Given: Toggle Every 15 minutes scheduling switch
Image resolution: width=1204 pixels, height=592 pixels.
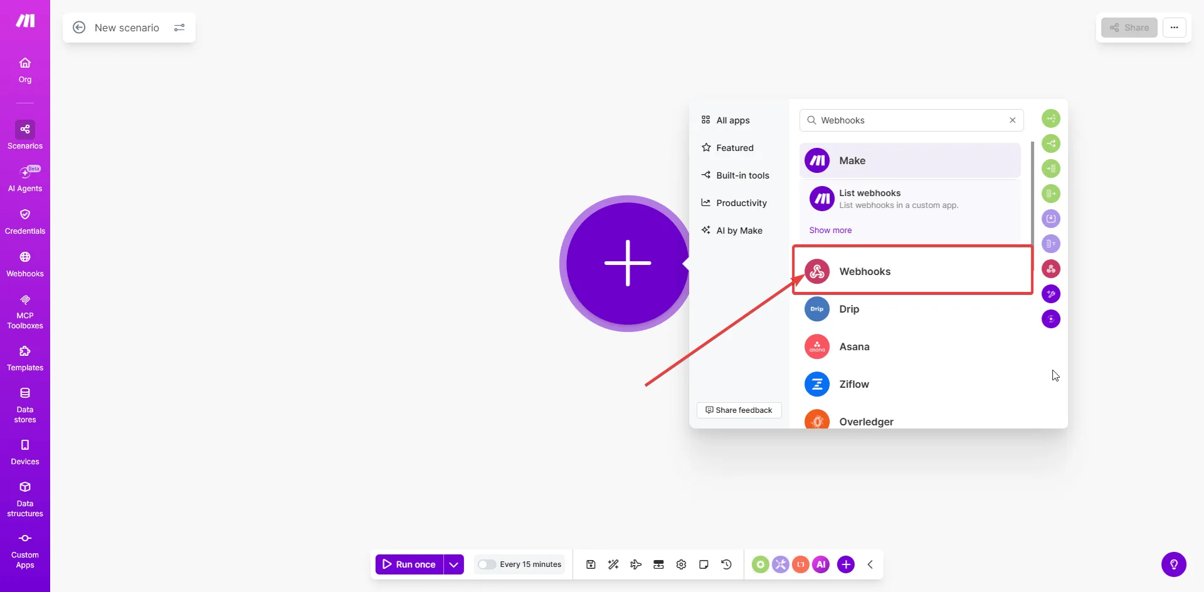Looking at the screenshot, I should coord(487,564).
